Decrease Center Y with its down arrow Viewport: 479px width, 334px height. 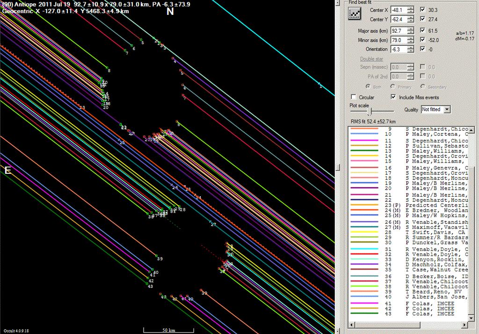(x=411, y=21)
